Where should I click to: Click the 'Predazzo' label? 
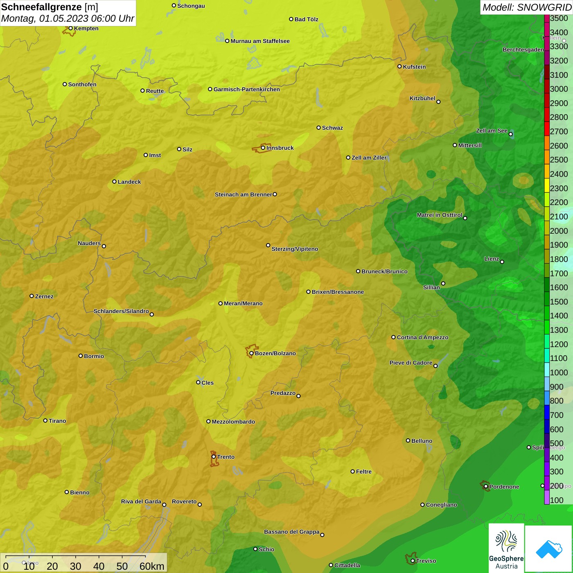tap(283, 393)
